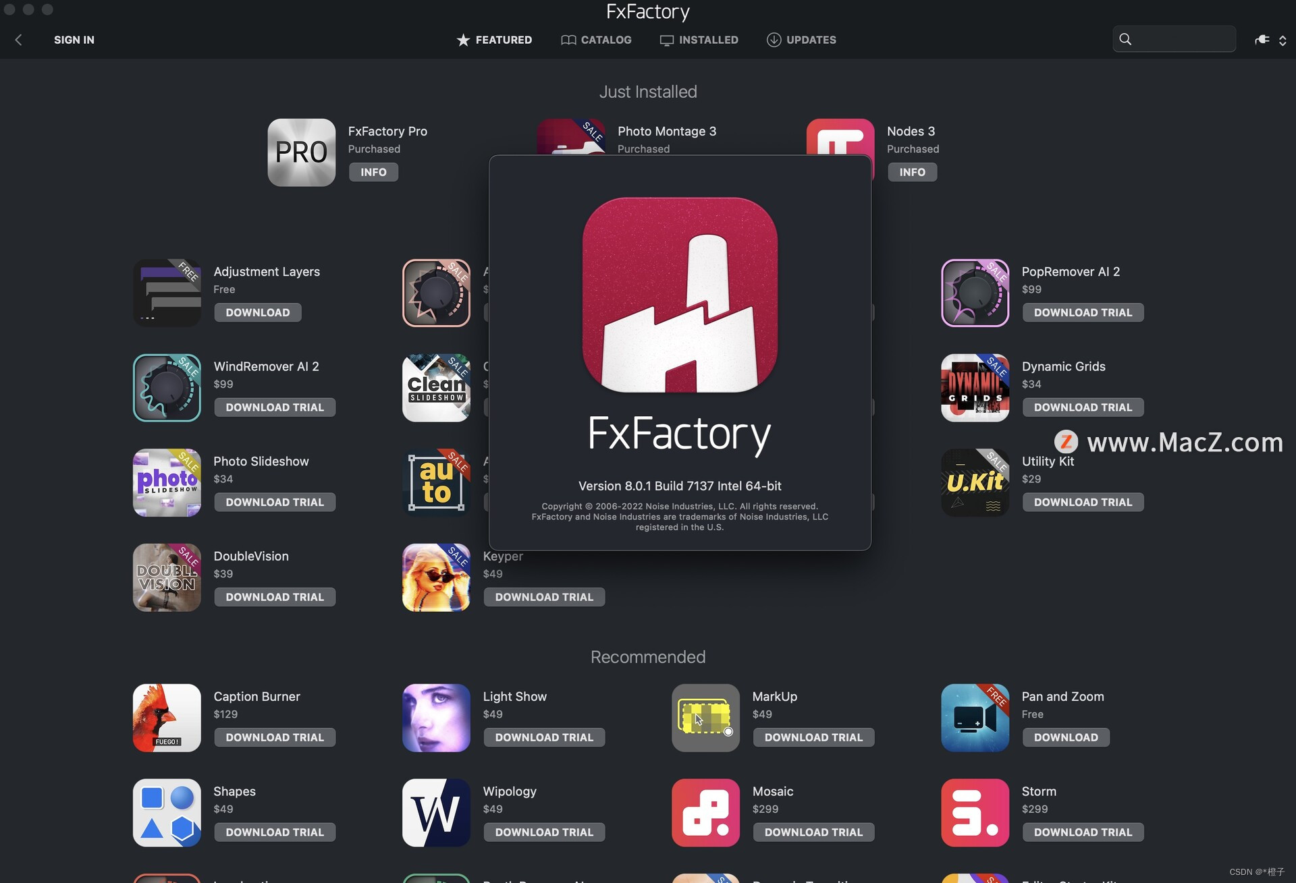The width and height of the screenshot is (1296, 883).
Task: Download trial of MarkUp
Action: coord(813,737)
